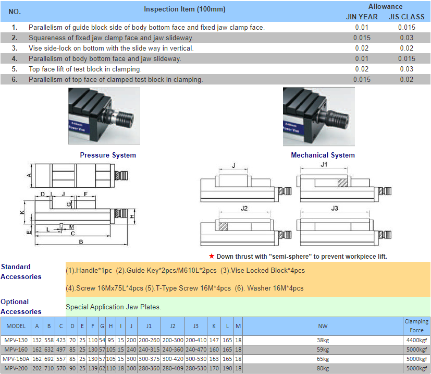Click the JIS CLASS column header
This screenshot has width=431, height=374.
pyautogui.click(x=407, y=17)
